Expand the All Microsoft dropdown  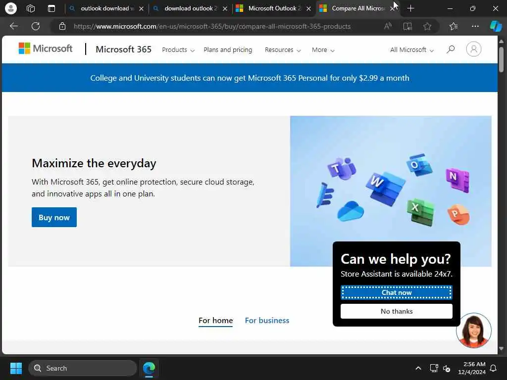411,50
